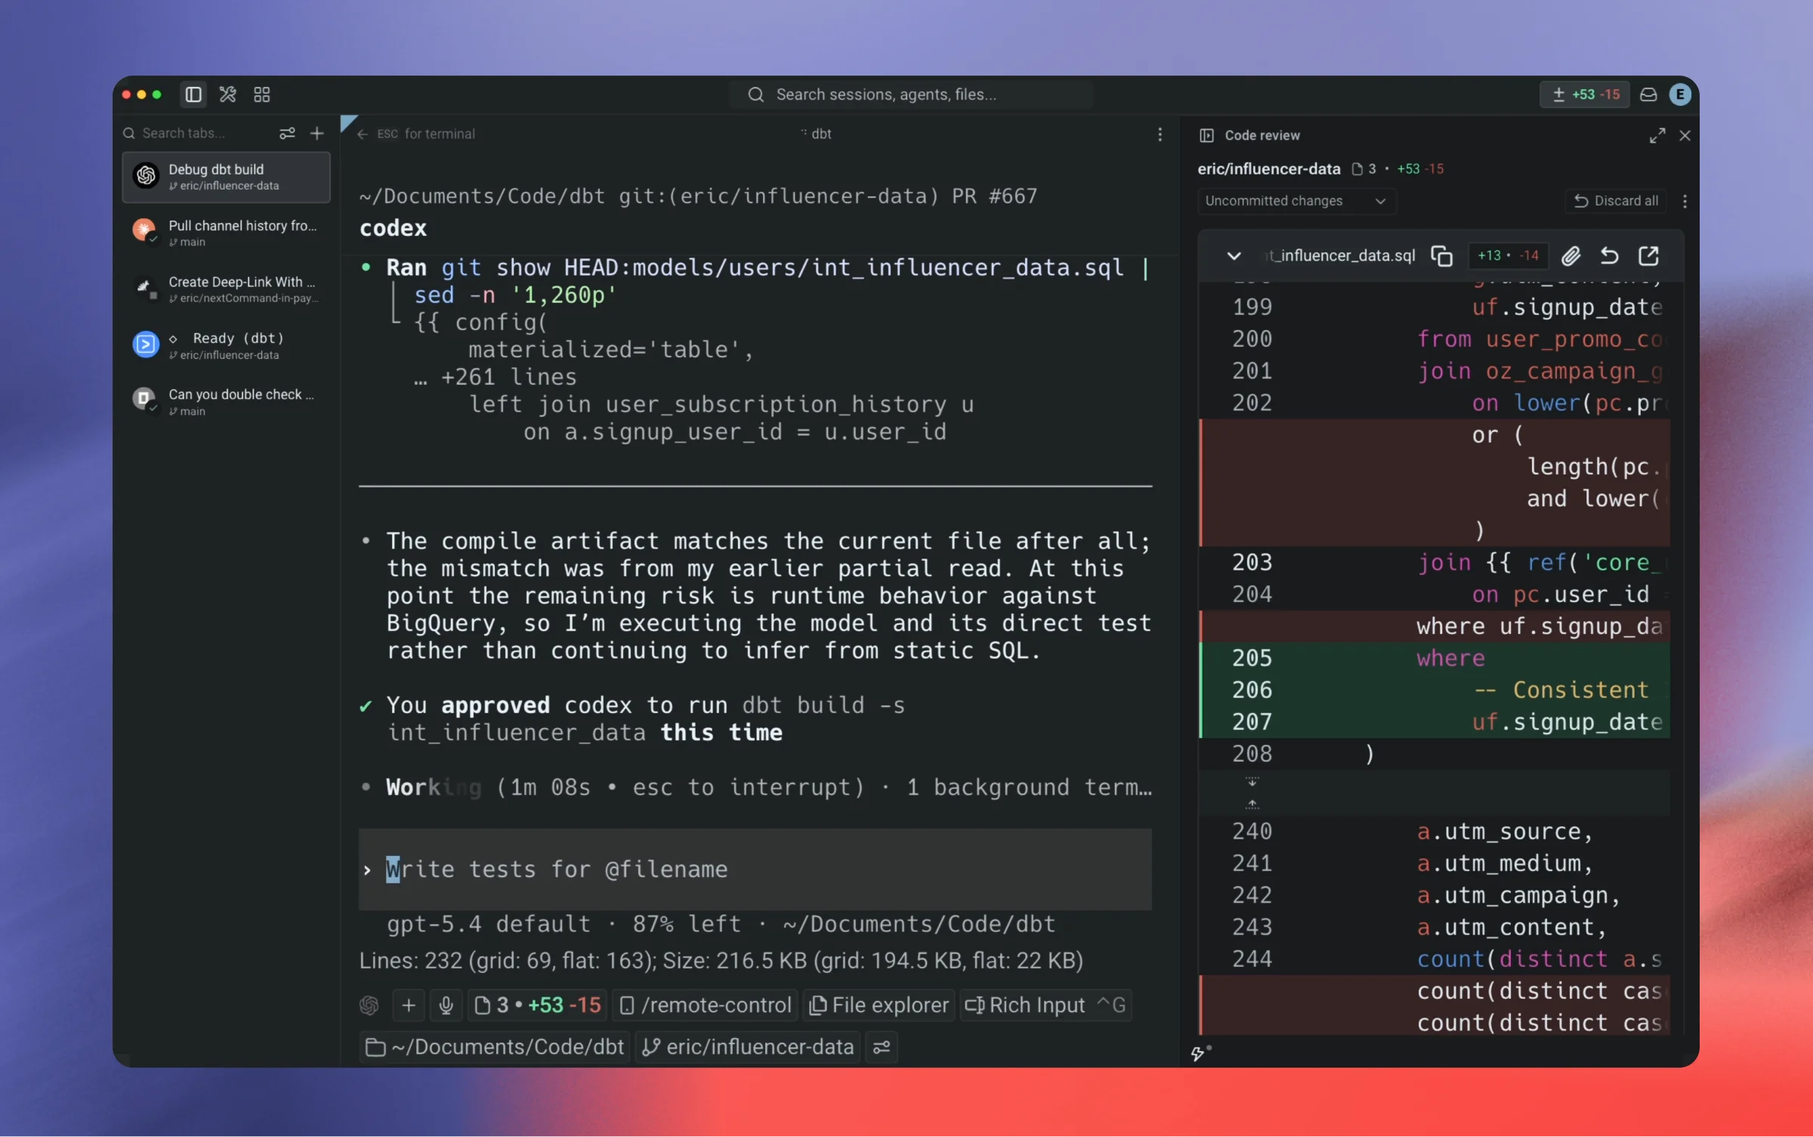Open the inbox tray icon

tap(1648, 94)
